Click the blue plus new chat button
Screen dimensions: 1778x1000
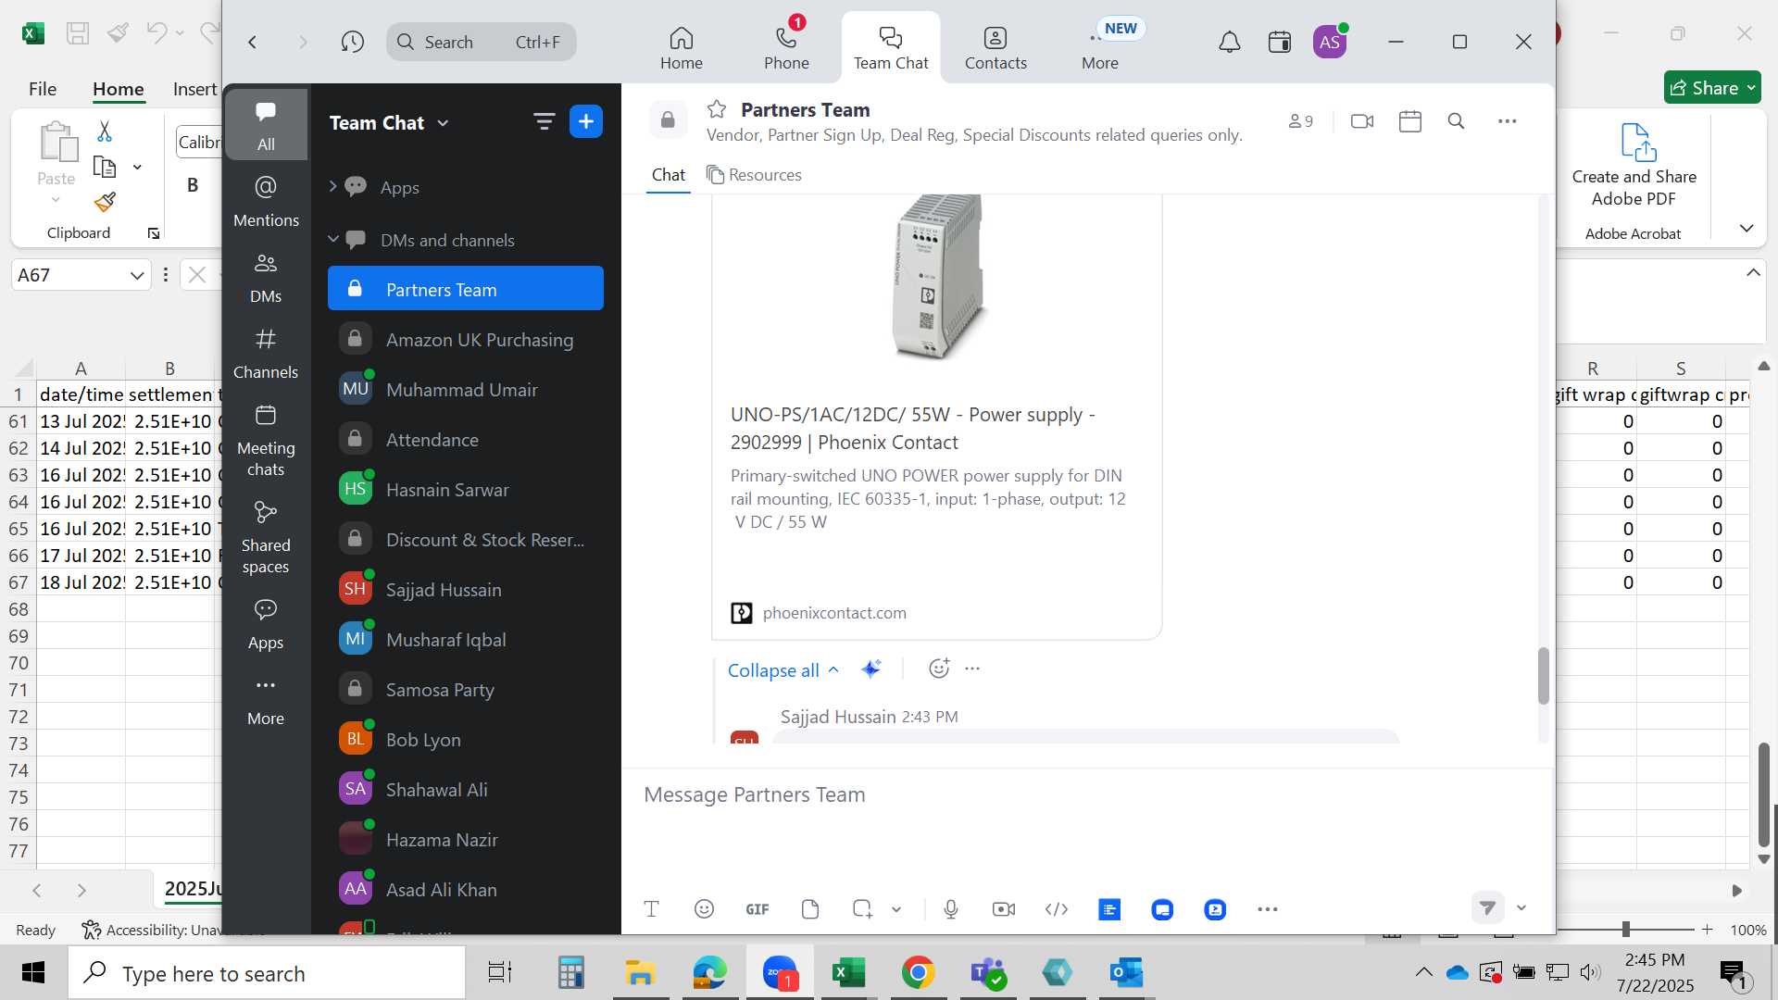pyautogui.click(x=586, y=121)
